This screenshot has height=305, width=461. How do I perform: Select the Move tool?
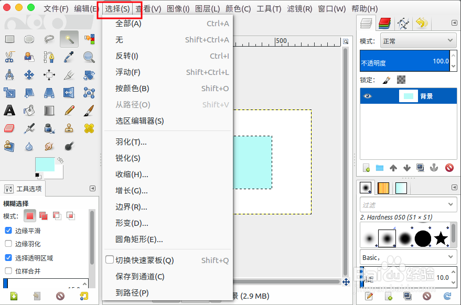29,74
